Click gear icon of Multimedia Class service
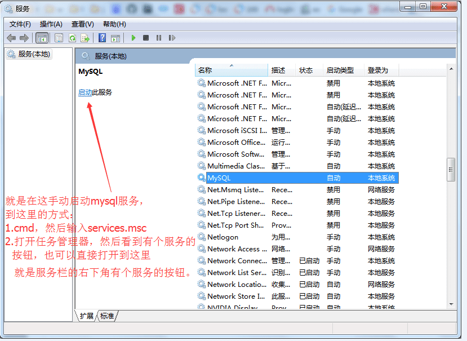Screen dimensions: 467x341 [x=202, y=166]
